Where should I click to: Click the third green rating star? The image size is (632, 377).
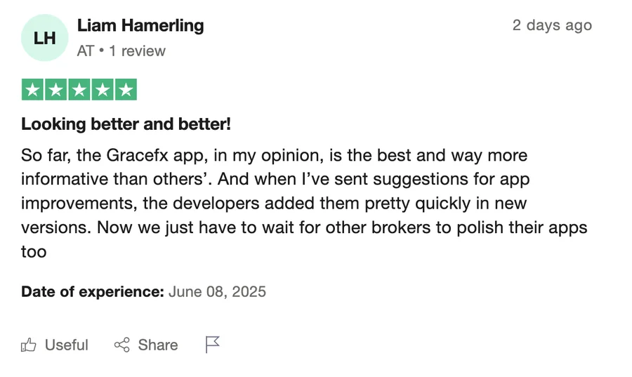tap(79, 90)
